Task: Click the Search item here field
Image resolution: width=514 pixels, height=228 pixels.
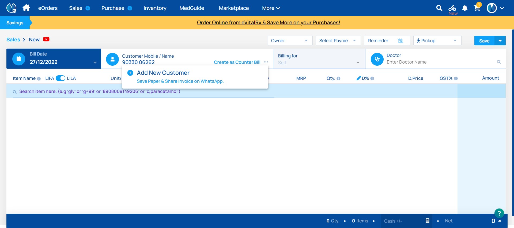Action: tap(143, 92)
